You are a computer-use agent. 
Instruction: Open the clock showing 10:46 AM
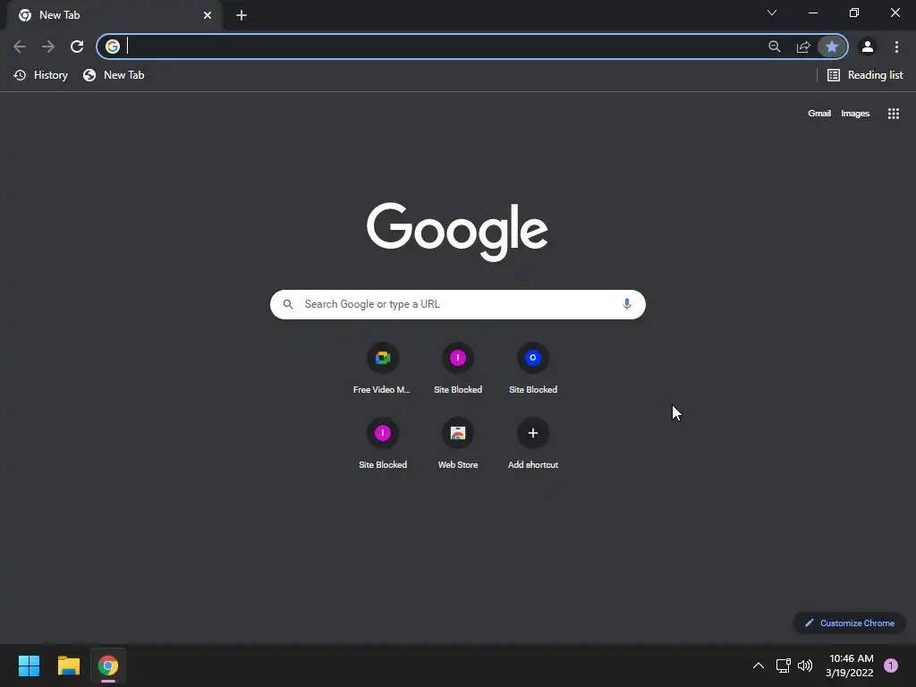pyautogui.click(x=850, y=666)
